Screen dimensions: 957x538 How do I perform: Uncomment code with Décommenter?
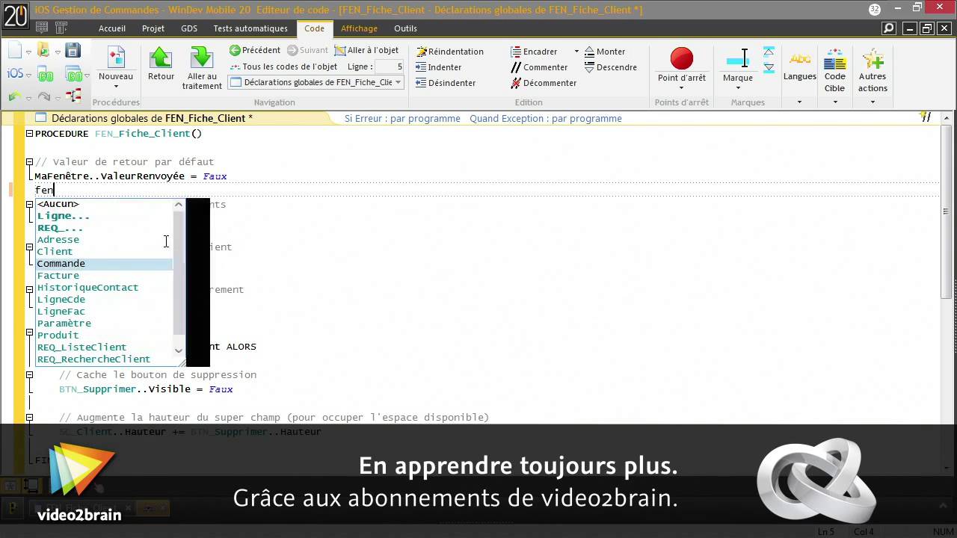[x=544, y=83]
